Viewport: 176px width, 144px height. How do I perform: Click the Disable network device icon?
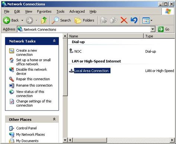point(12,70)
